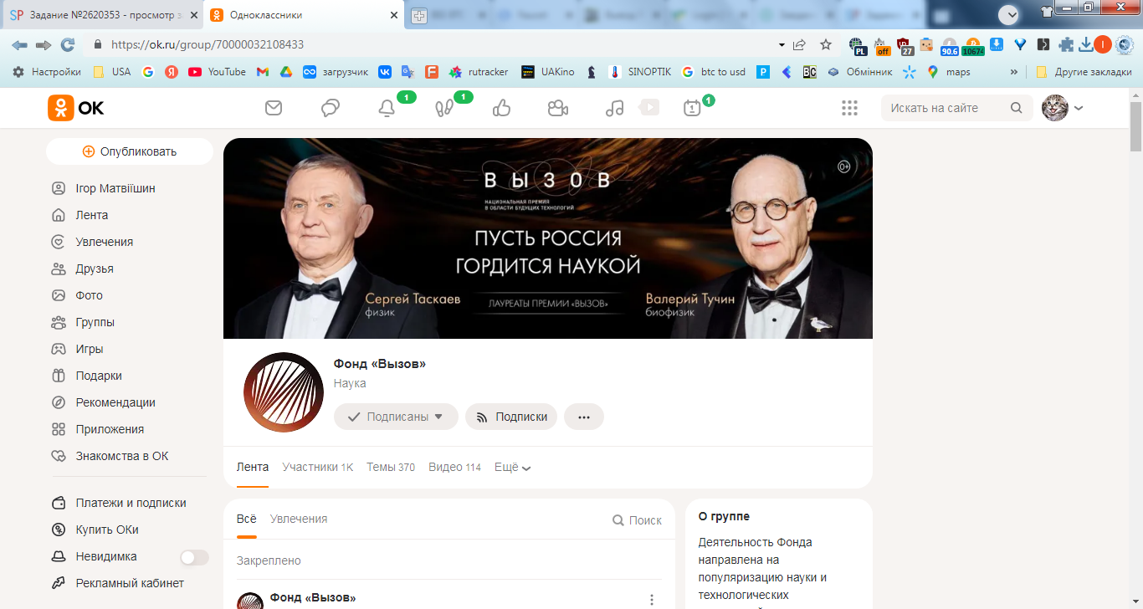Viewport: 1143px width, 609px height.
Task: Open Увлечения in the sidebar
Action: (105, 242)
